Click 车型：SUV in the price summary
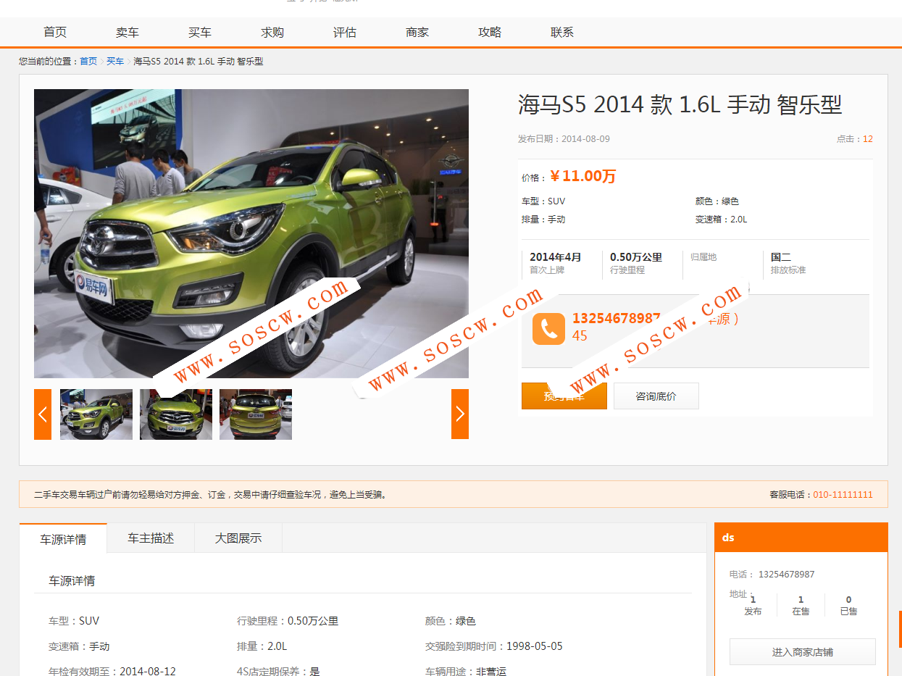This screenshot has height=676, width=902. click(543, 201)
